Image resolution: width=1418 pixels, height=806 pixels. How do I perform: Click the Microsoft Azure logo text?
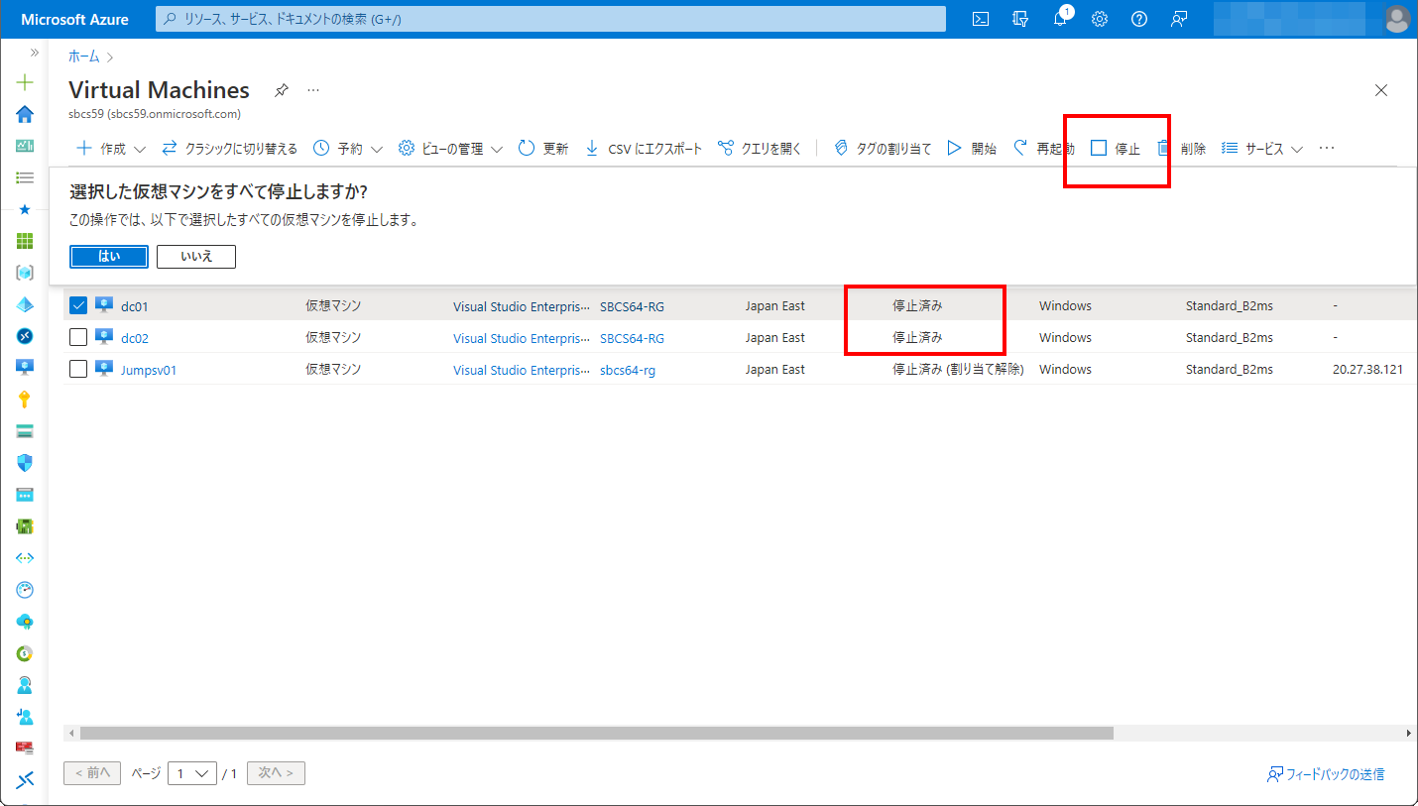74,20
